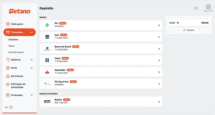Open the user account avatar icon
Viewport: 215px width, 115px height.
coord(208,7)
